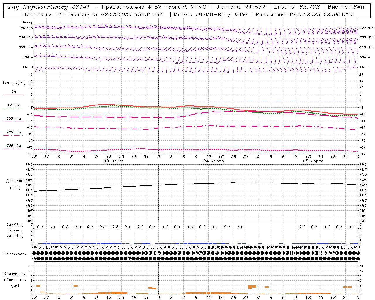The image size is (375, 300).
Task: Click the dash-dot line sample under "700 гПа" legend
Action: (13, 135)
